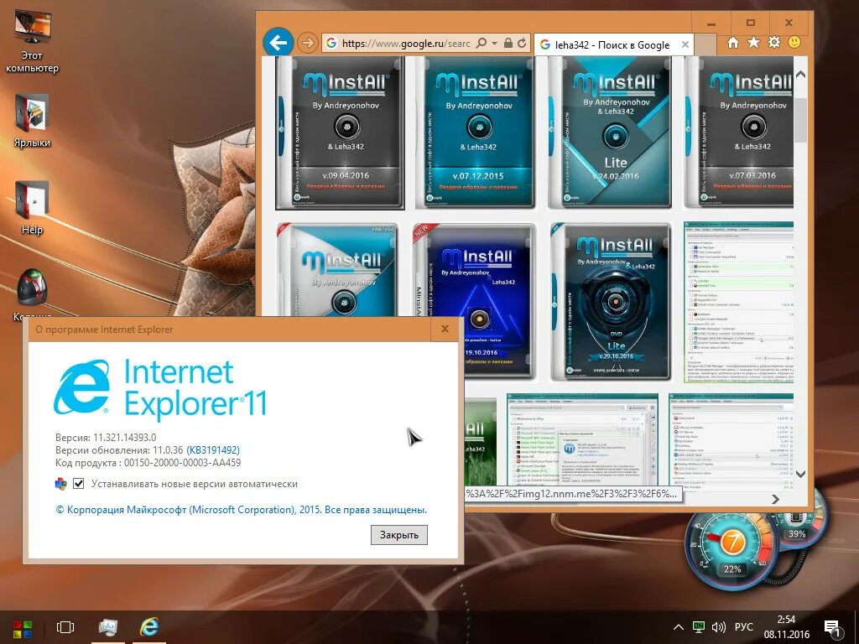Screen dimensions: 859x644
Task: Click the monitor app icon in the taskbar
Action: pos(107,627)
